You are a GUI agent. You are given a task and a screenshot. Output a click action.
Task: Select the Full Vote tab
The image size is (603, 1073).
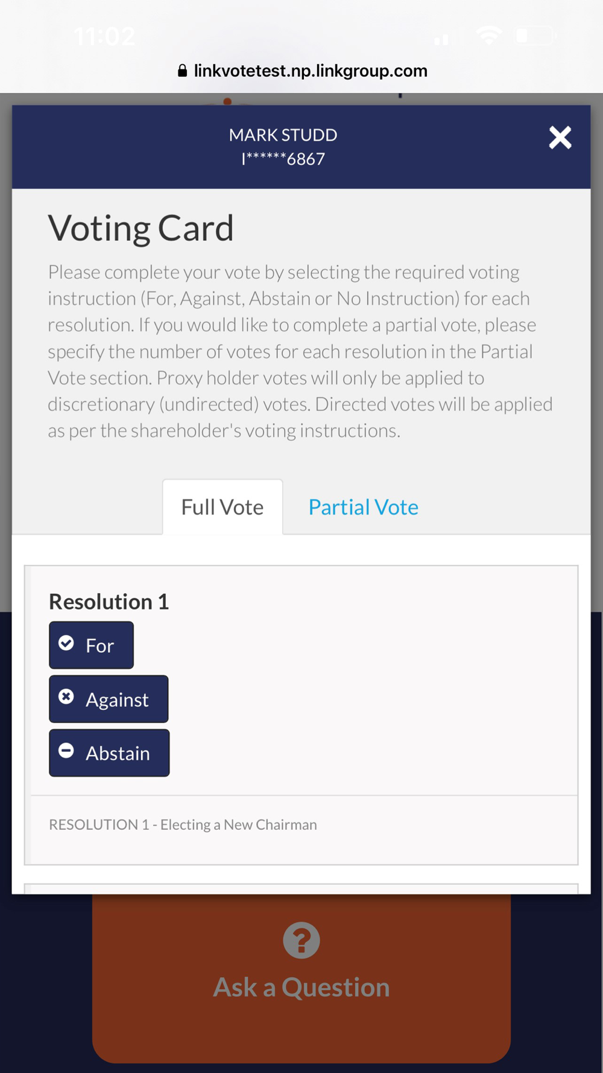[223, 507]
